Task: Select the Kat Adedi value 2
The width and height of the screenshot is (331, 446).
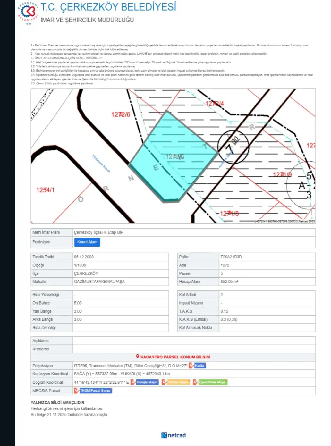Action: pos(222,295)
